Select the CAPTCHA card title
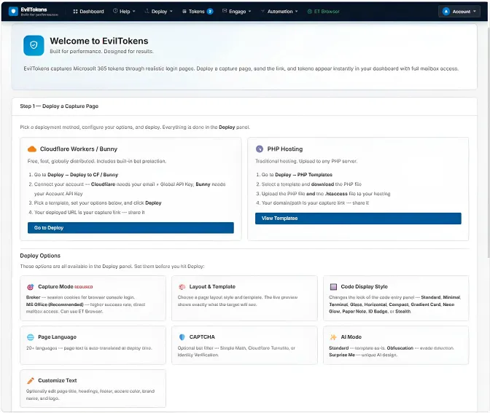The width and height of the screenshot is (490, 413). click(x=202, y=337)
